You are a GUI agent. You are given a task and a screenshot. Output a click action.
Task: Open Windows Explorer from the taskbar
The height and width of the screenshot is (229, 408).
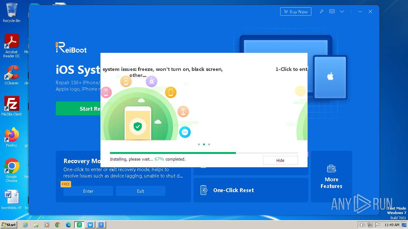click(36, 225)
